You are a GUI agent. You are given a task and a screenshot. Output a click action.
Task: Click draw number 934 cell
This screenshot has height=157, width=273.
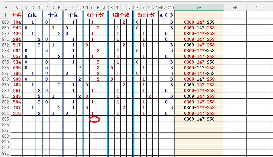click(17, 62)
